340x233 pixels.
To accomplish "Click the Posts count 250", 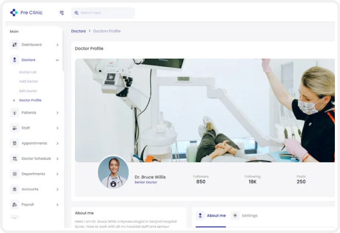I will click(301, 182).
